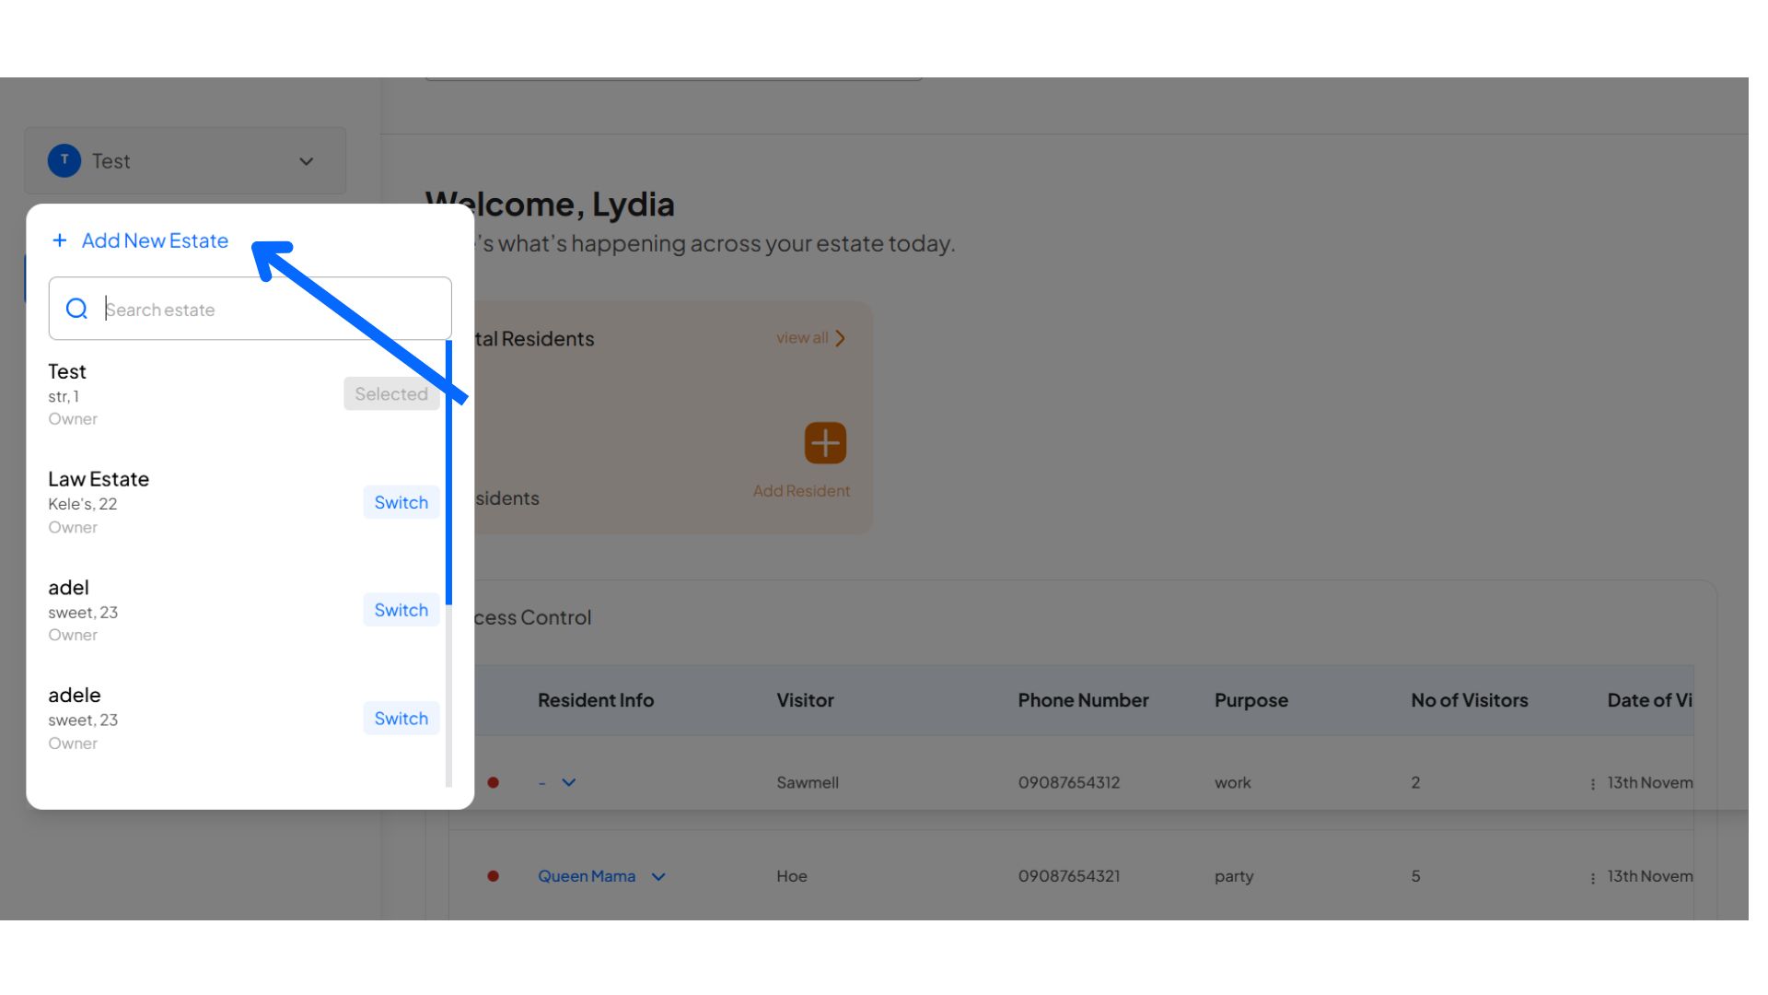This screenshot has width=1768, height=995.
Task: Toggle the red status dot on Queen Mama's row
Action: tap(494, 876)
